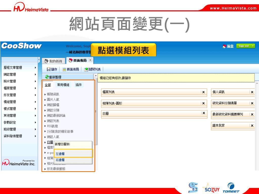Open Sign out dropdown arrow
Viewport: 259px width, 194px height.
(x=253, y=46)
